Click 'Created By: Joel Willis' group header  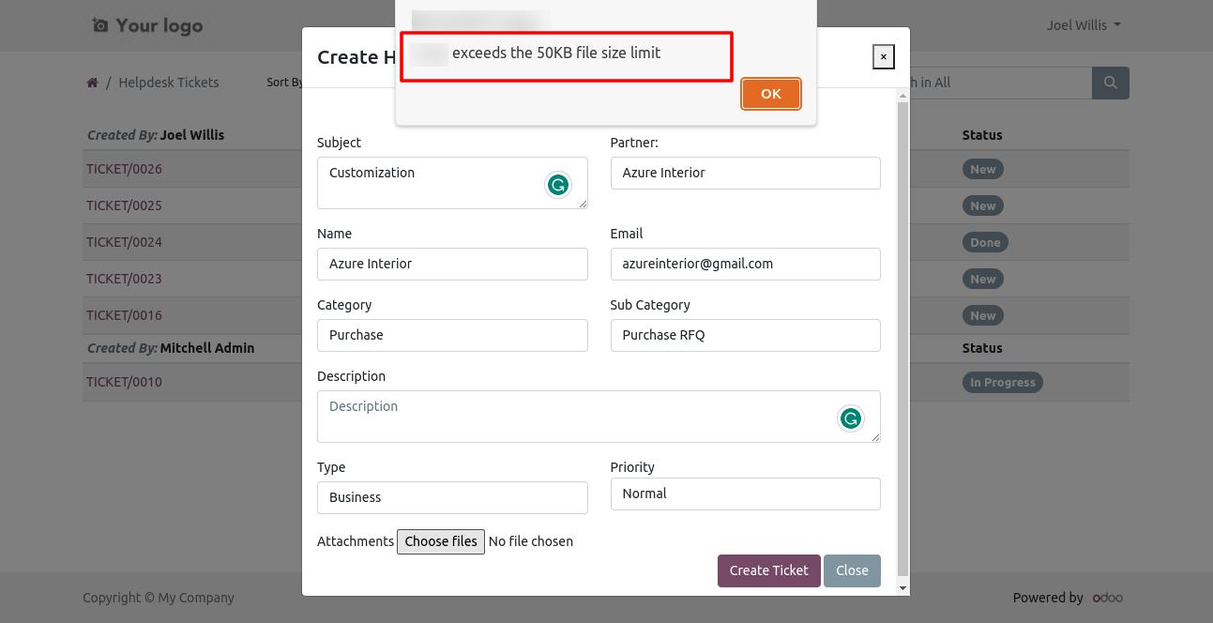(x=156, y=135)
